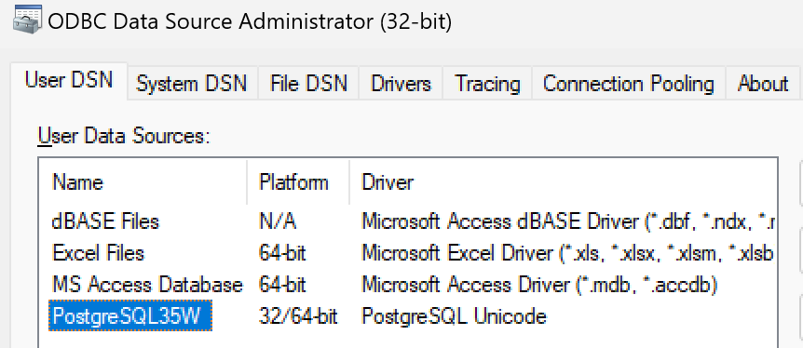Open the File DSN tab
Screen dimensions: 803x348
coord(308,84)
